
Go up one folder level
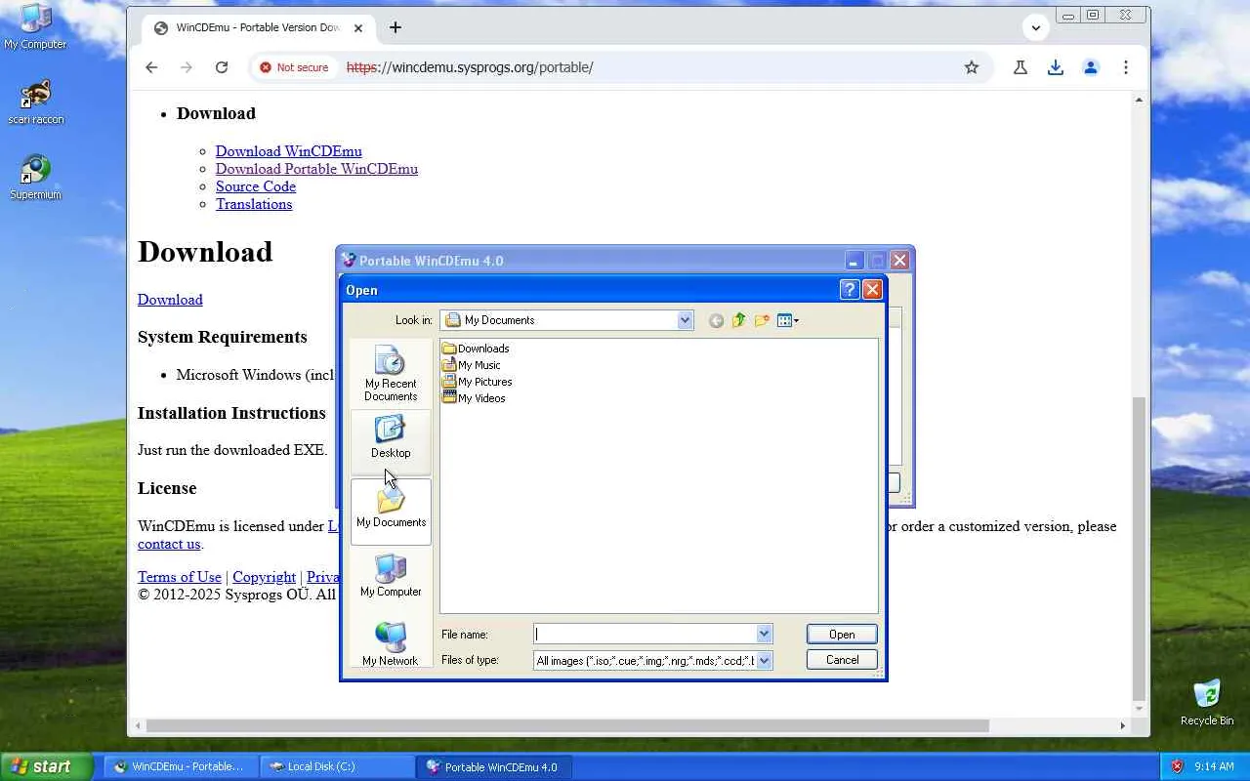tap(738, 320)
